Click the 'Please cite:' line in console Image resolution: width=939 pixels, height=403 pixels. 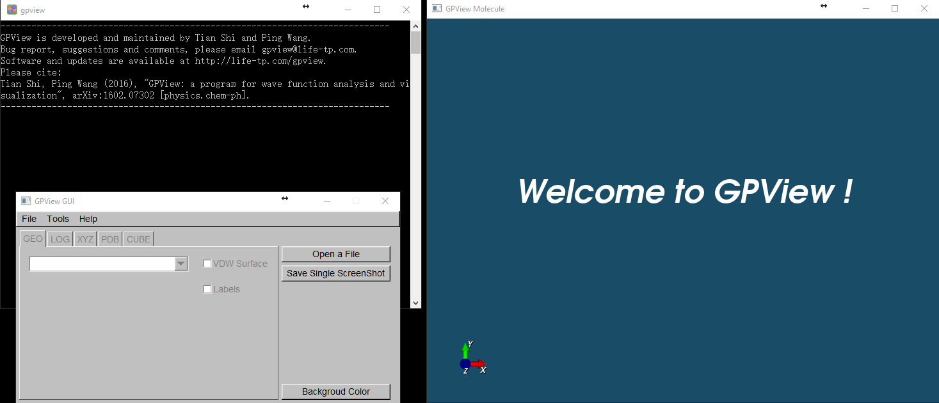(31, 72)
